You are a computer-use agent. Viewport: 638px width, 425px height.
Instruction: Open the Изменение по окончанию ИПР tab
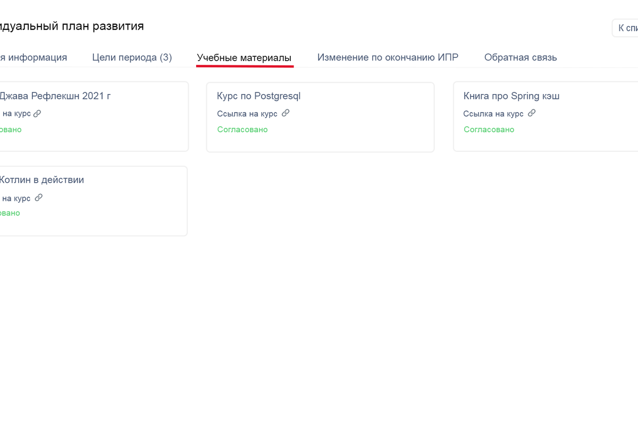pos(388,57)
